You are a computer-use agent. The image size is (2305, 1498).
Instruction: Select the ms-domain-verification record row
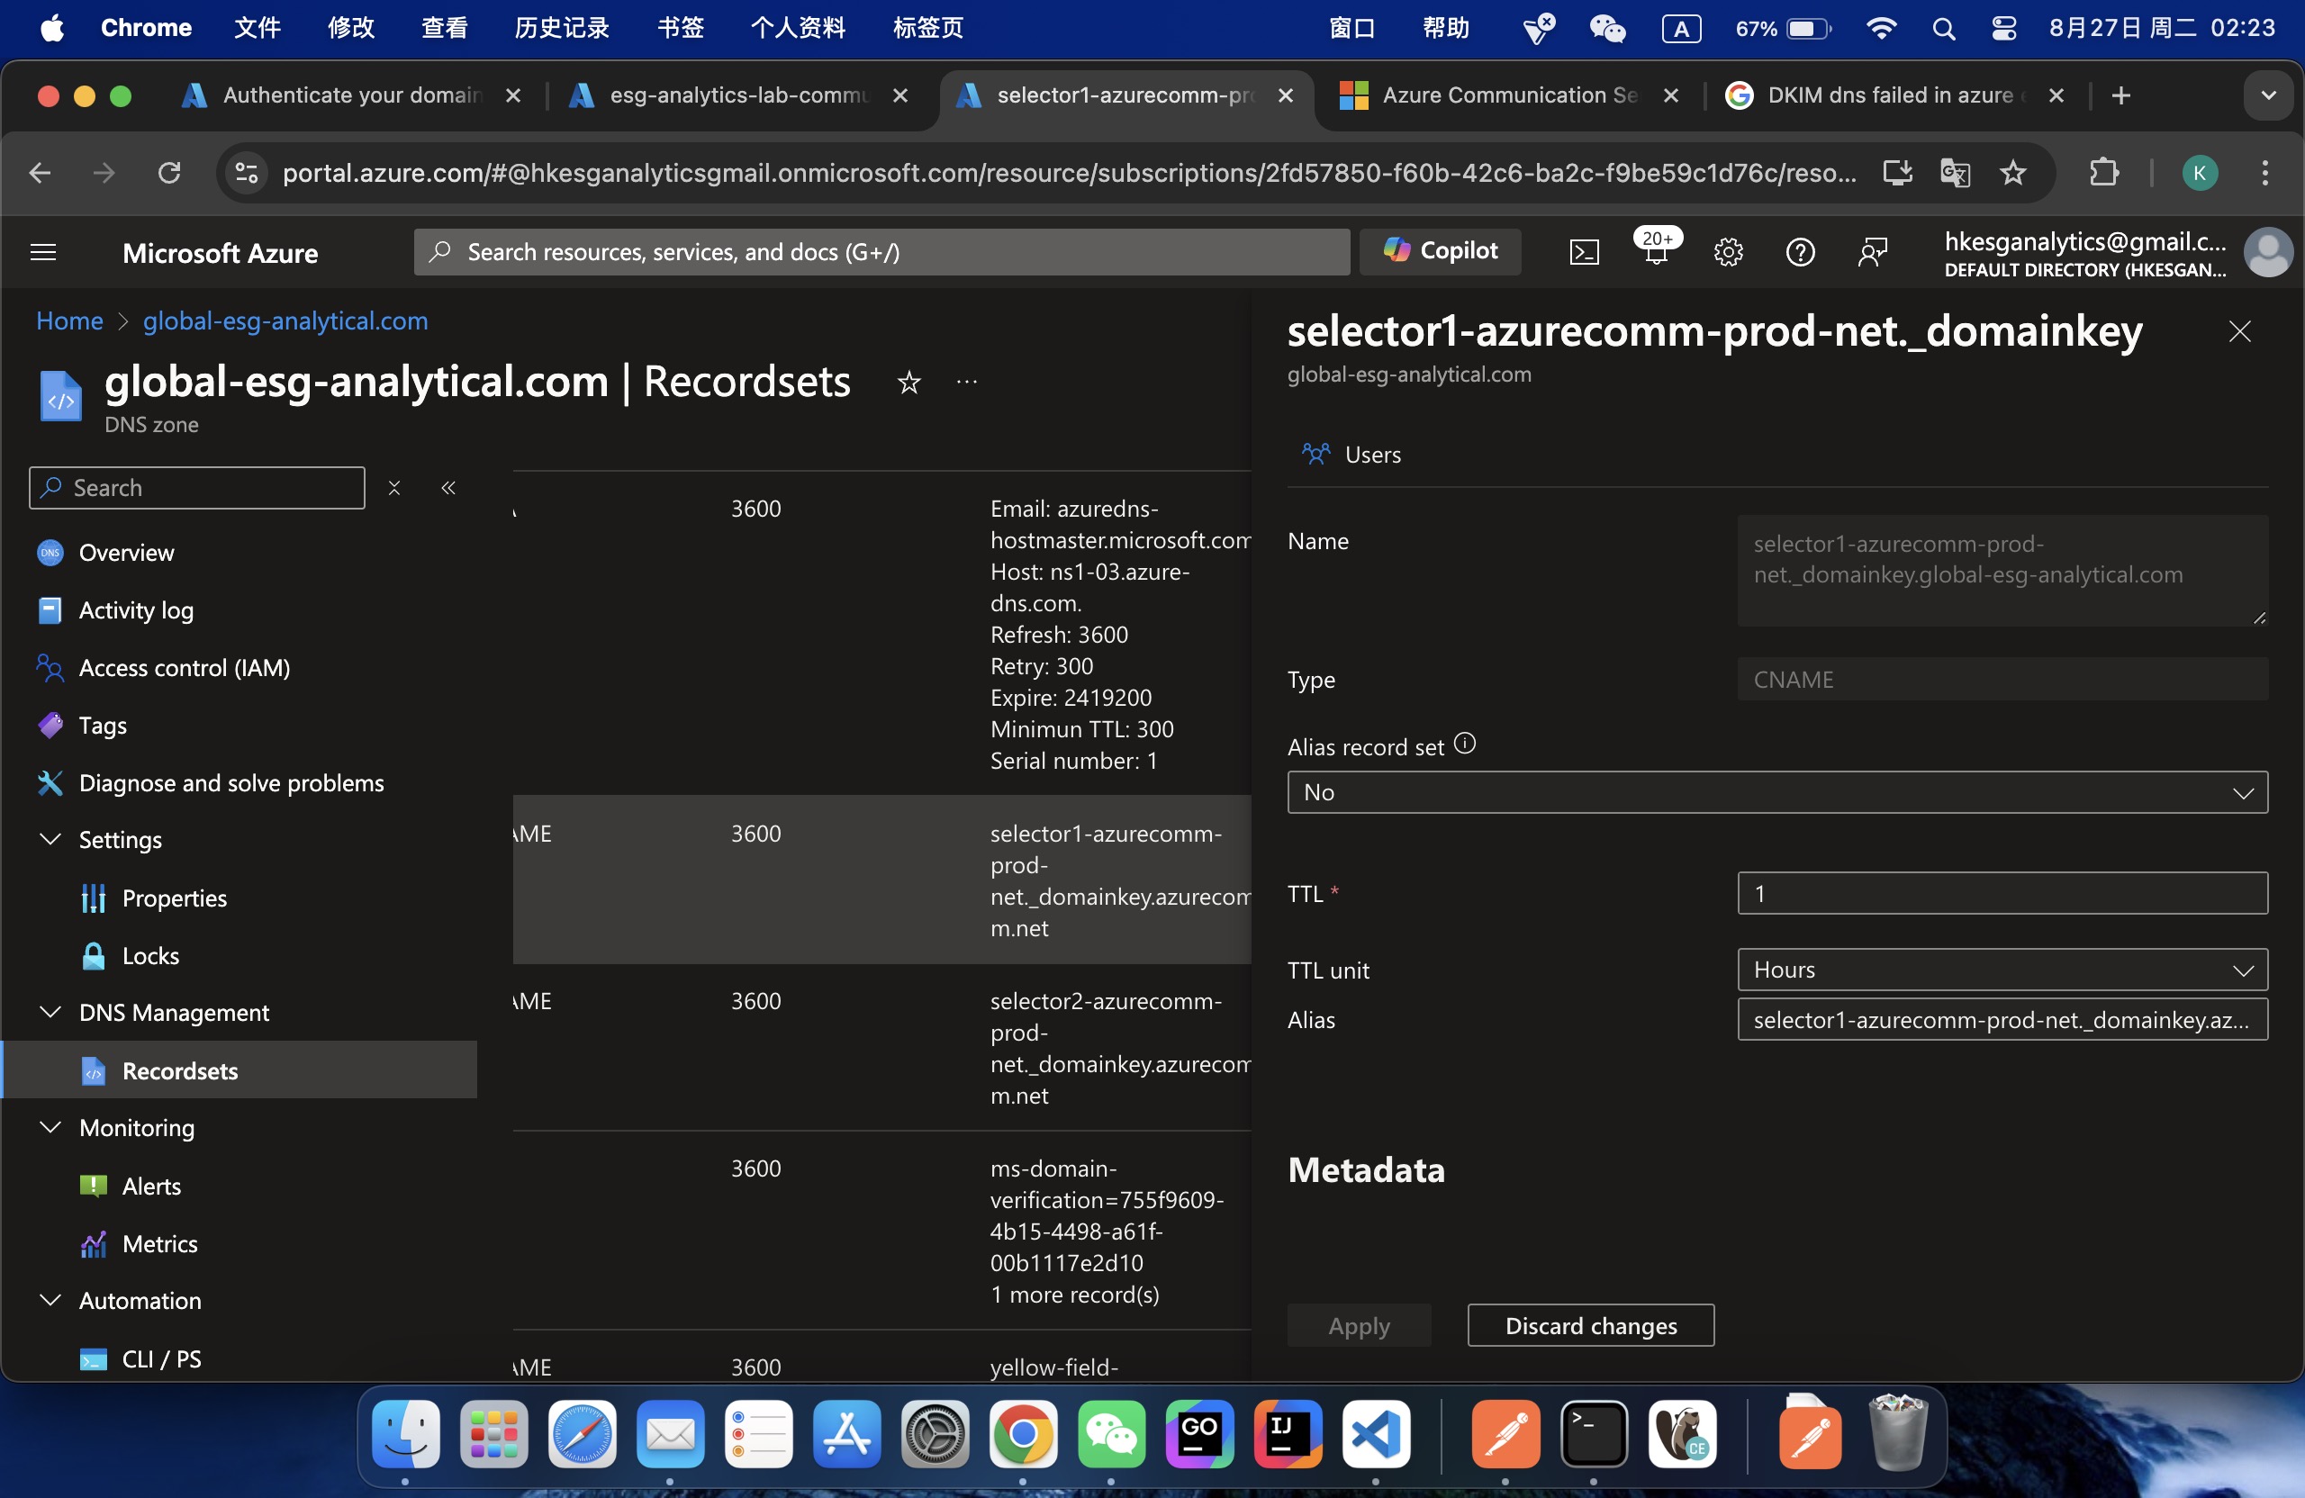click(x=881, y=1231)
